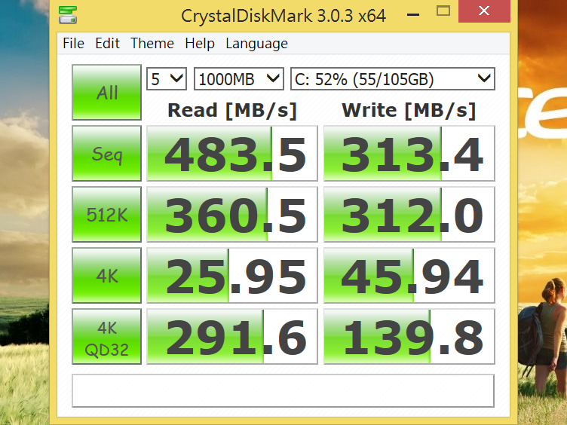Click the 4K QD32 write result 139.8
Viewport: 567px width, 425px height.
pos(409,336)
